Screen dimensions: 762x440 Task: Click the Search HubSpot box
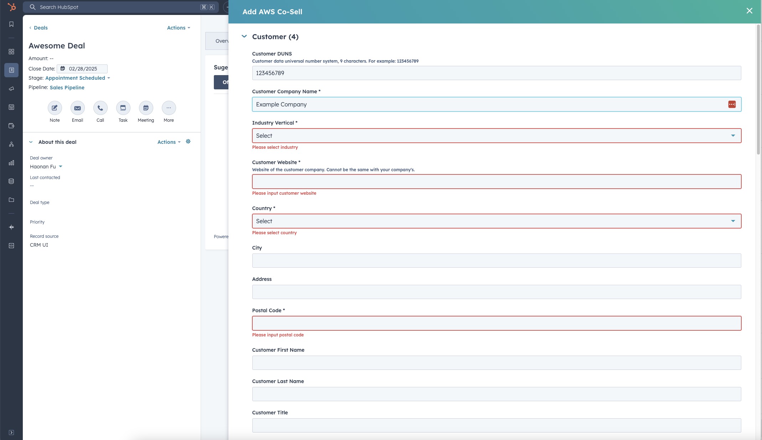click(x=118, y=7)
